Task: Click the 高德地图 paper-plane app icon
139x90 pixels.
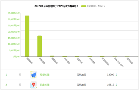Action: click(x=34, y=75)
